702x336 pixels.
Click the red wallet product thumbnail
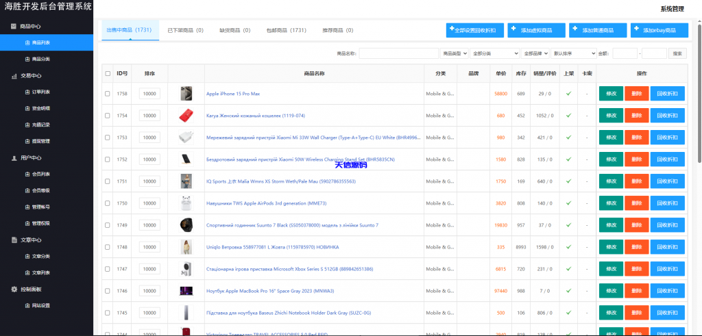click(x=186, y=116)
